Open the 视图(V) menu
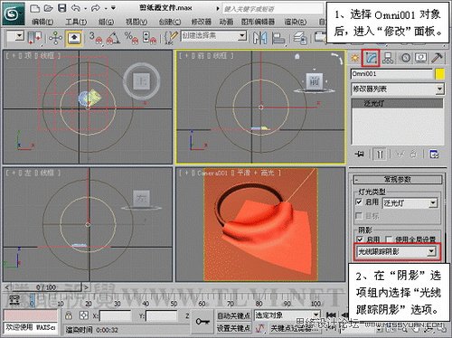This screenshot has height=338, width=452. [x=137, y=22]
